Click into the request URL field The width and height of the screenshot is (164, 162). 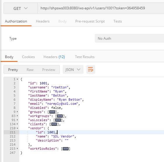coord(101,8)
